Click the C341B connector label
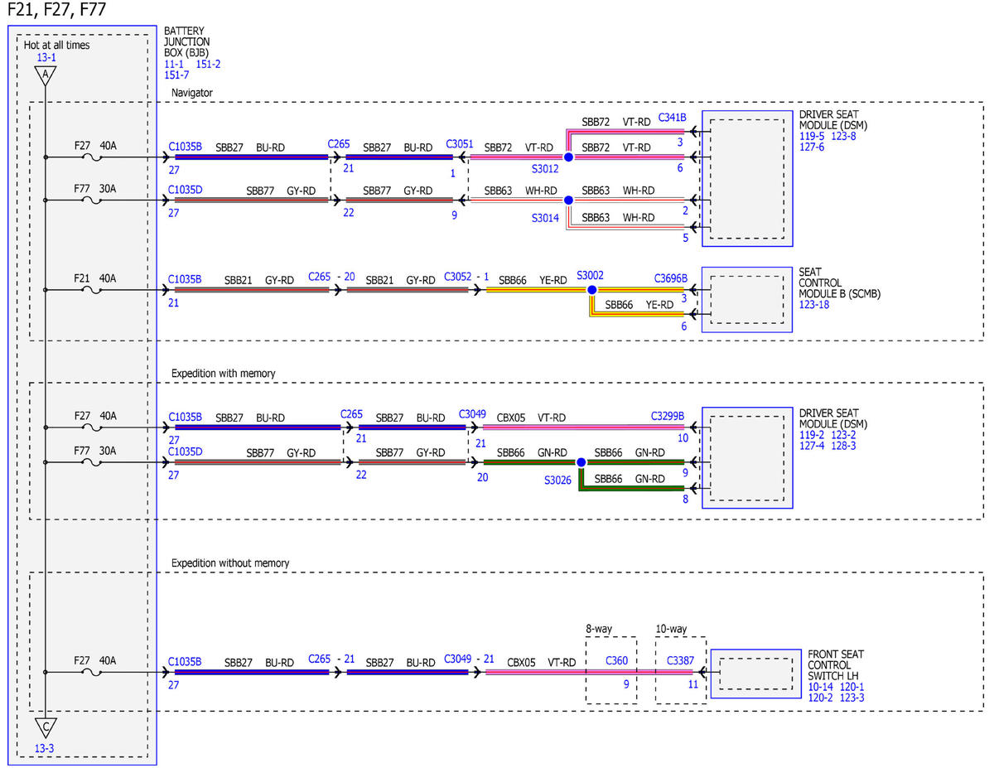 coord(673,118)
